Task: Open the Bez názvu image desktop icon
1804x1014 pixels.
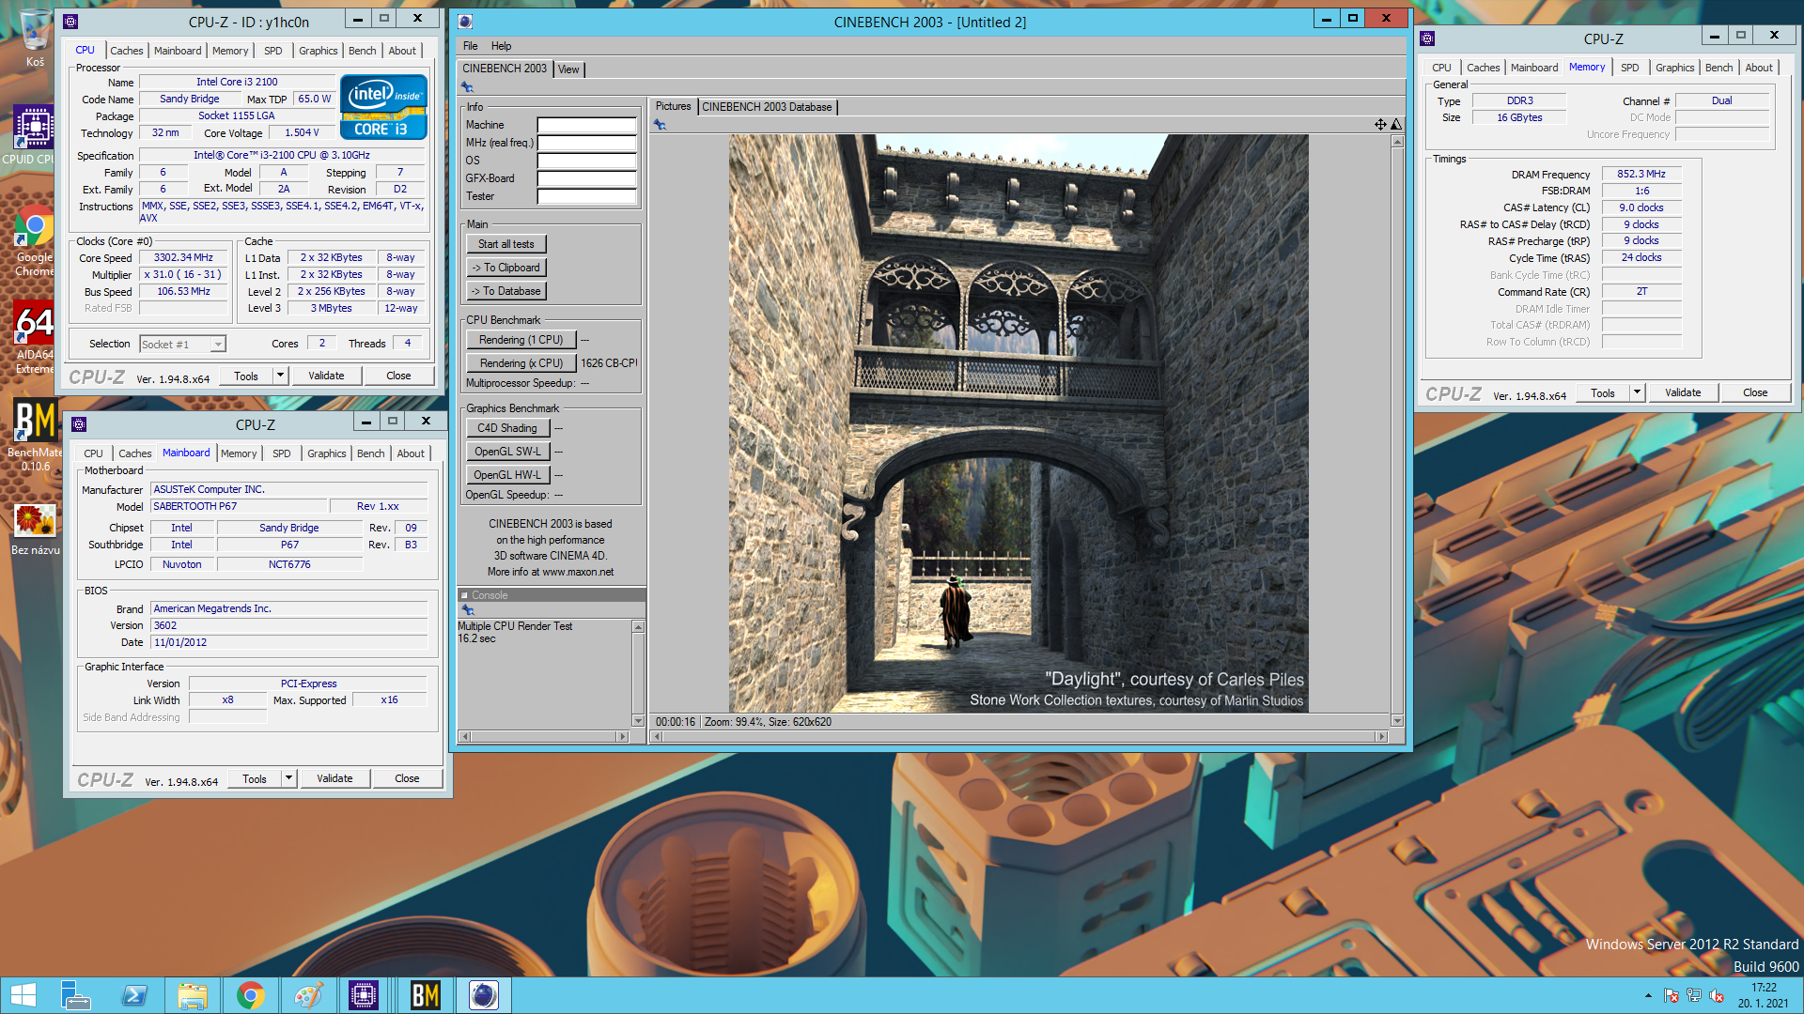Action: (x=35, y=530)
